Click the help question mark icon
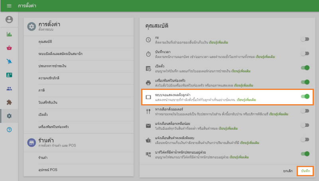Viewport: 319px width, 181px height. pos(9,130)
